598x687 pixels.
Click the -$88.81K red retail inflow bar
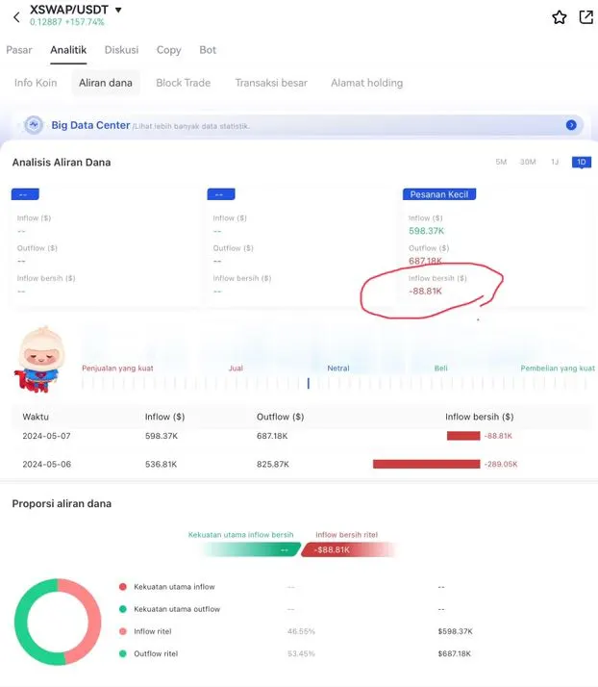tap(348, 549)
